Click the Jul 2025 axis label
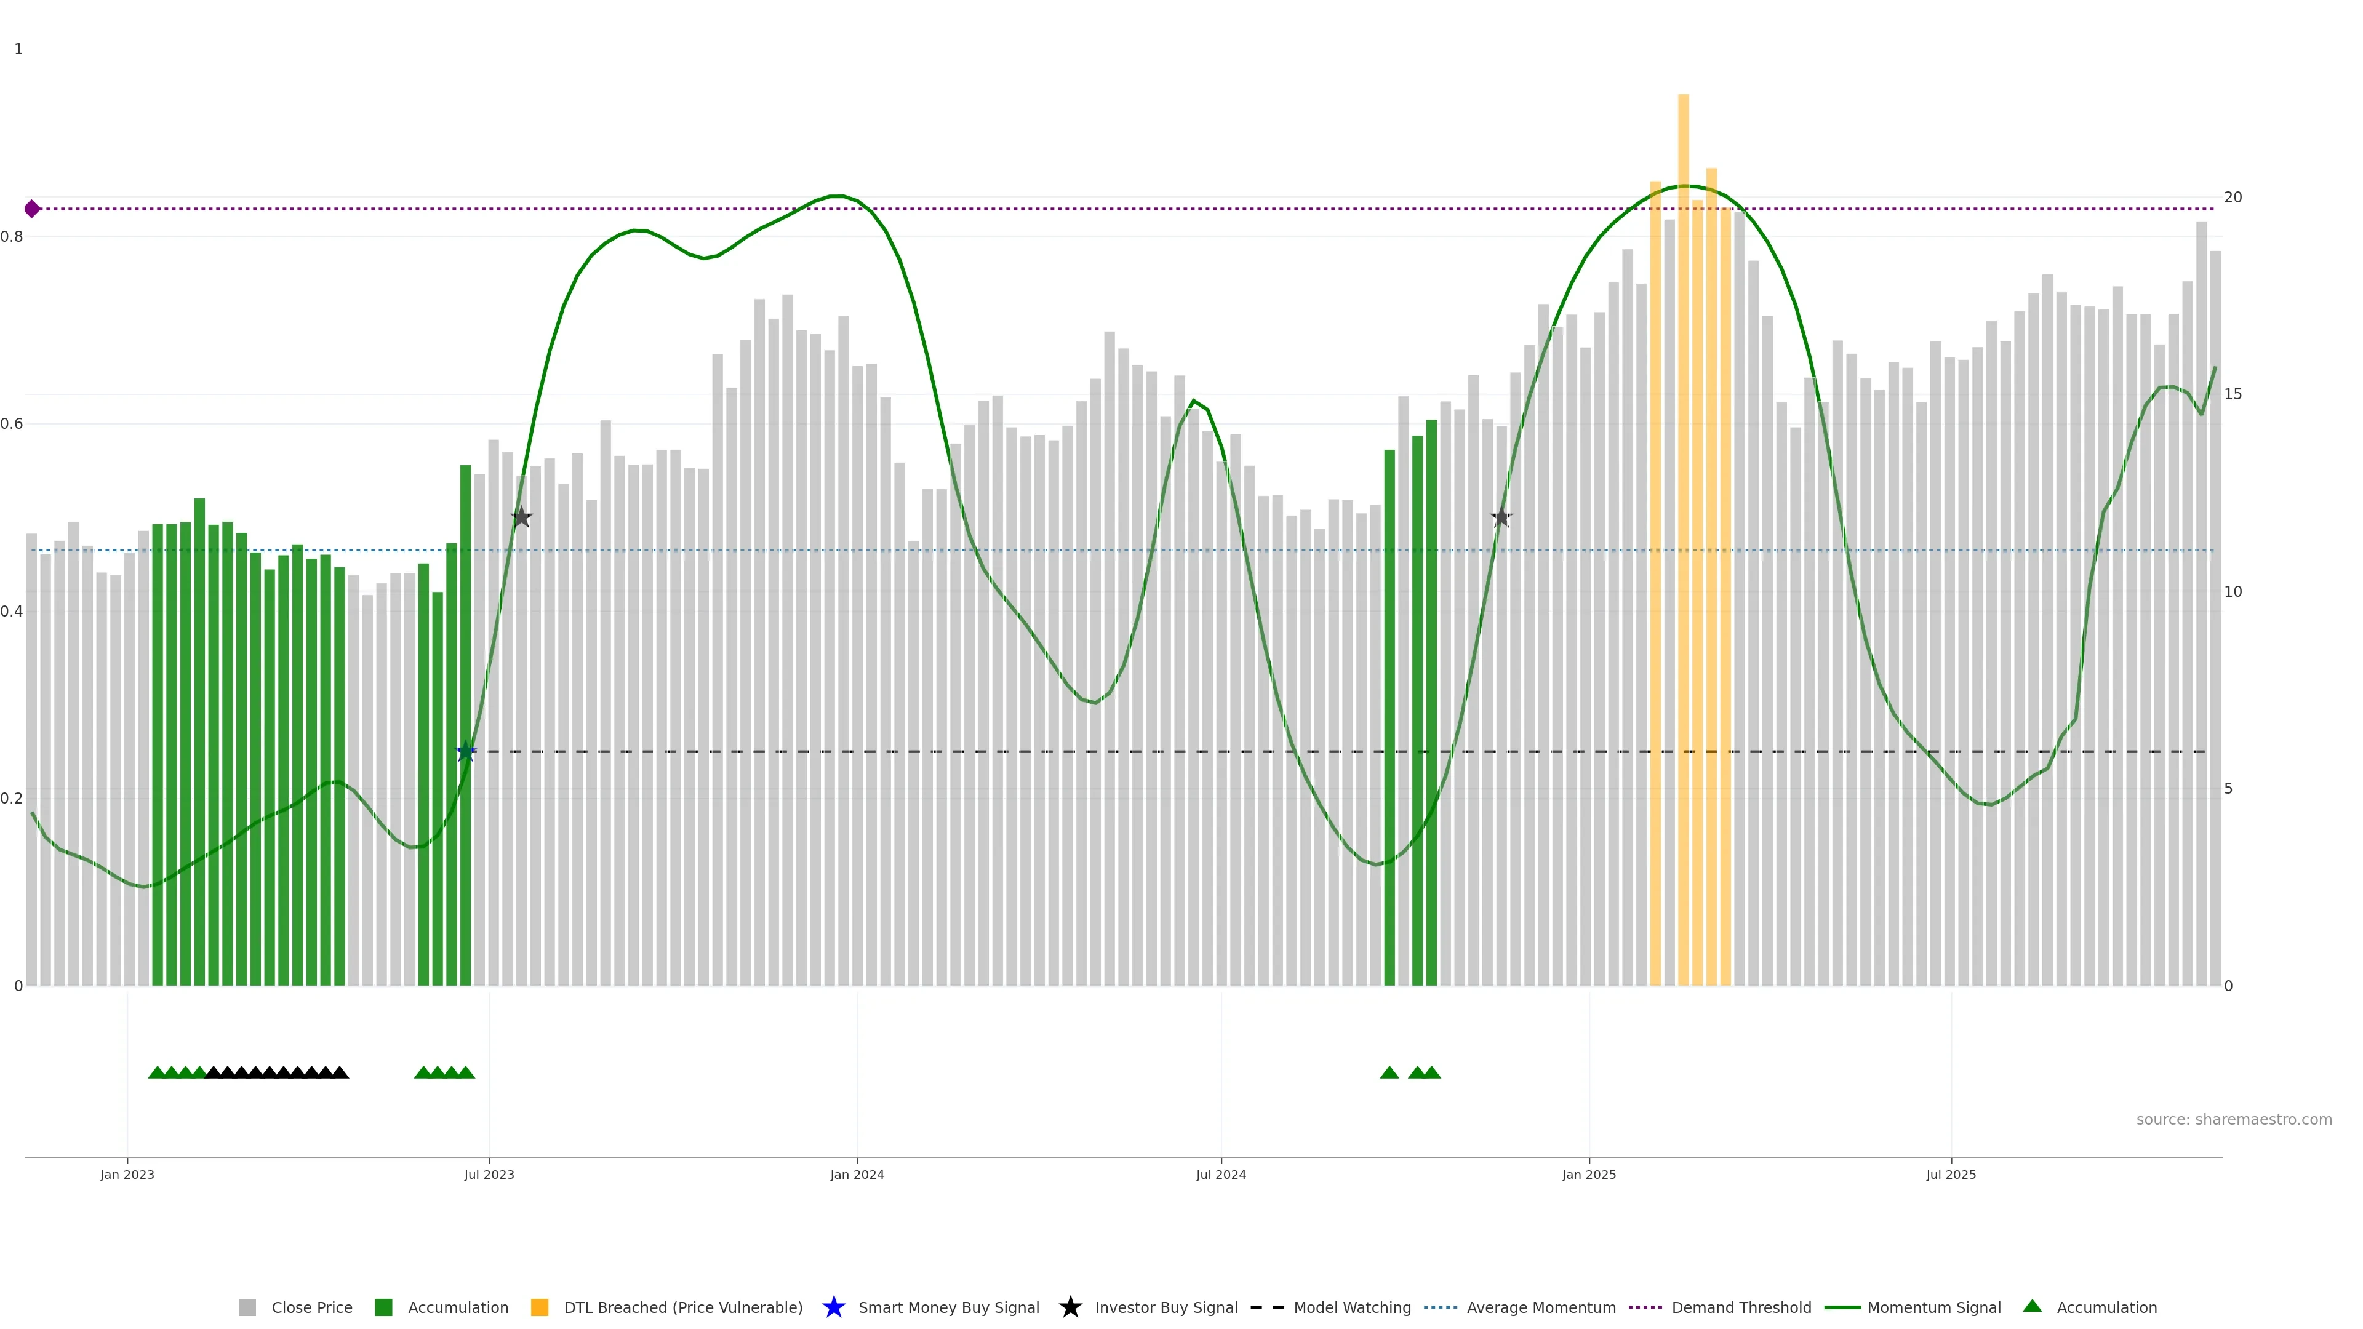The width and height of the screenshot is (2363, 1329). 1950,1174
